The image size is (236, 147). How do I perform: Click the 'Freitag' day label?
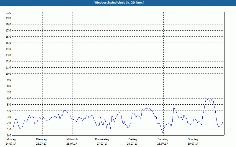(x=132, y=139)
